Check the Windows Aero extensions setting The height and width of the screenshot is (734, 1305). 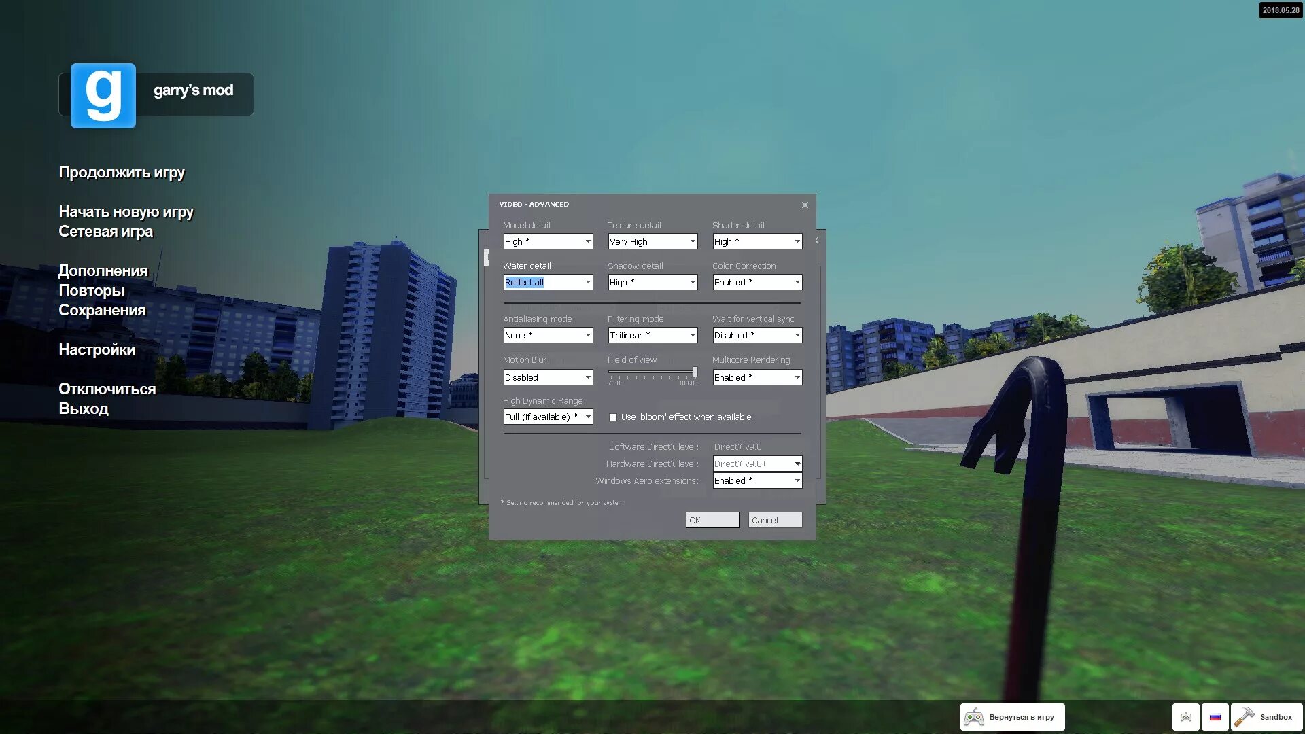click(x=756, y=480)
